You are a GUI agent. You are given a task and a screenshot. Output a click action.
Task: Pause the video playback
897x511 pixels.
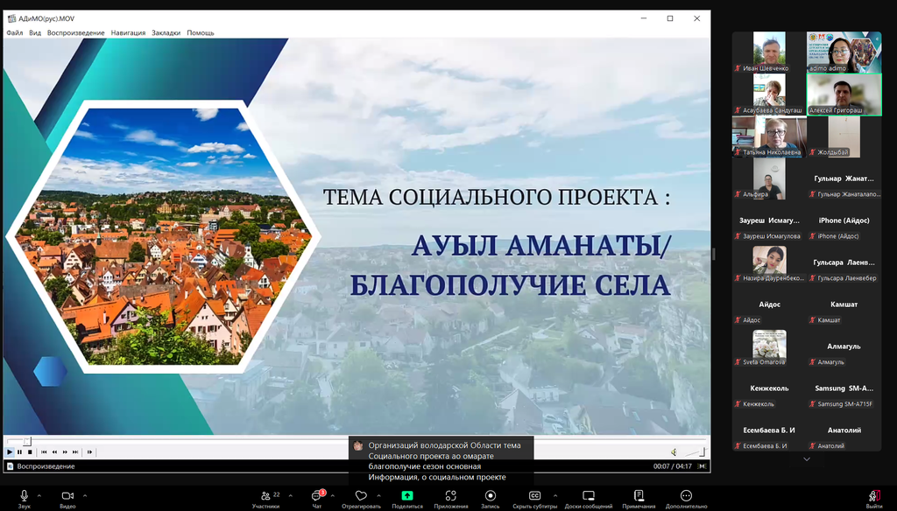point(19,451)
